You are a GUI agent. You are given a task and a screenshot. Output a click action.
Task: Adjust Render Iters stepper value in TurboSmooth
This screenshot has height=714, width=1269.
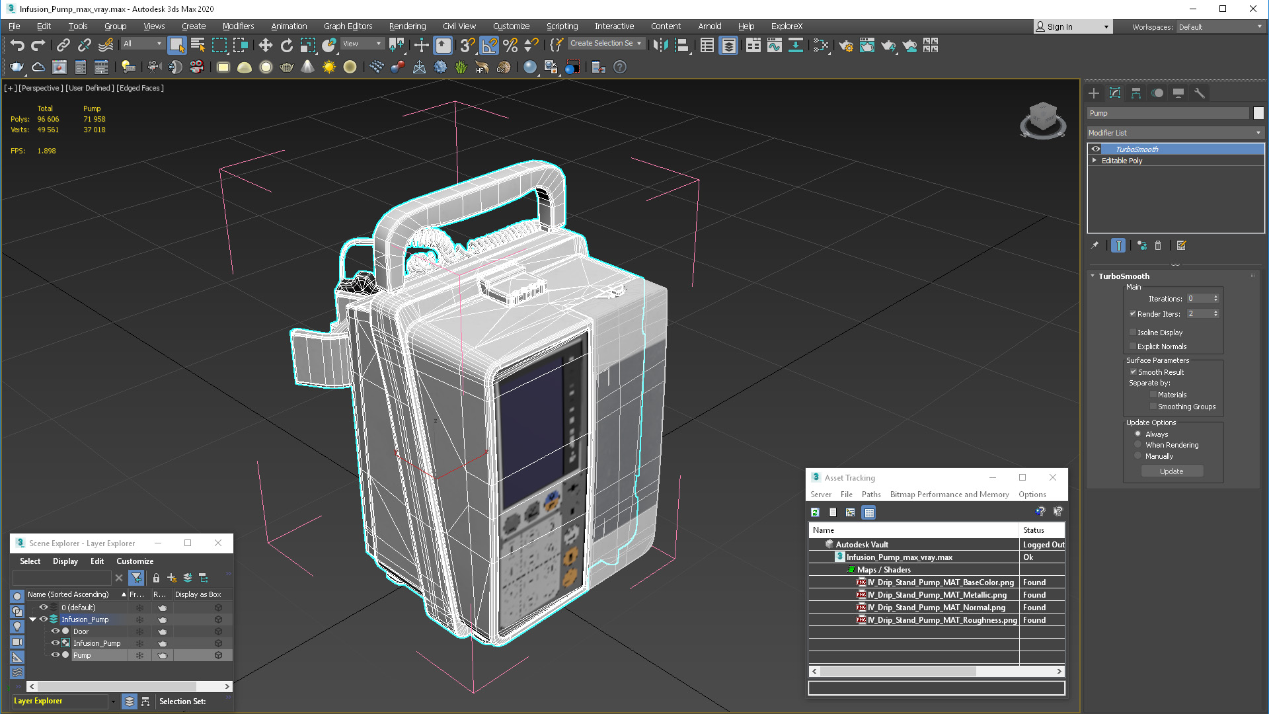[x=1216, y=313]
